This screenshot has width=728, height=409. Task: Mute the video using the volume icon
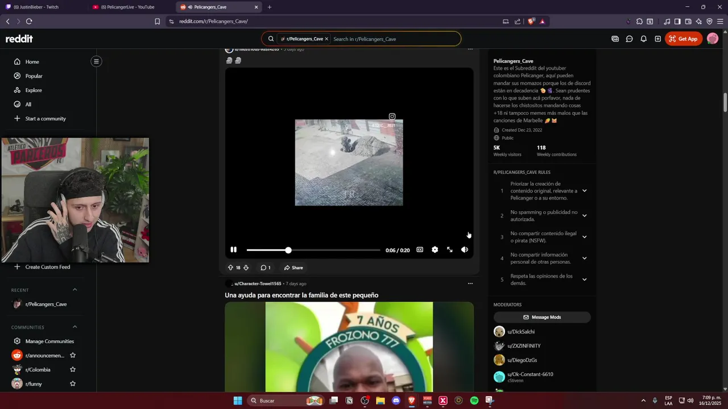(465, 250)
